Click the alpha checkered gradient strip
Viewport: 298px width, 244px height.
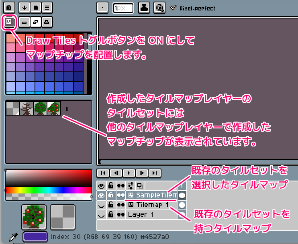tap(49, 197)
